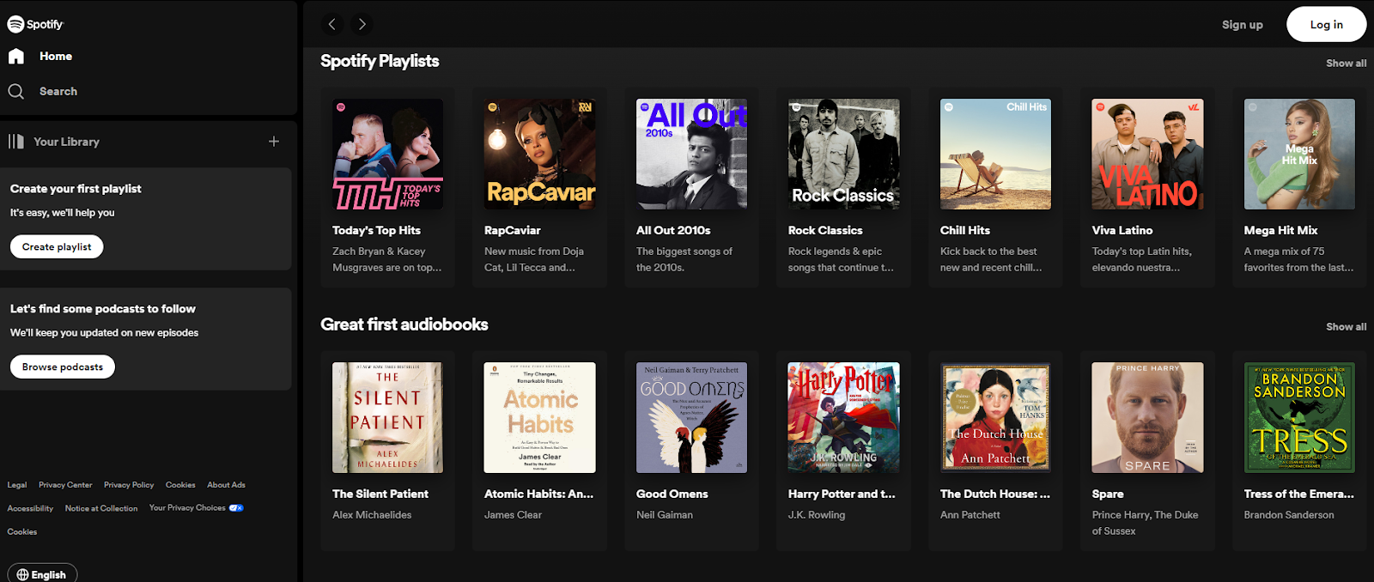Open the RapCaviar playlist cover
Image resolution: width=1374 pixels, height=582 pixels.
point(540,155)
